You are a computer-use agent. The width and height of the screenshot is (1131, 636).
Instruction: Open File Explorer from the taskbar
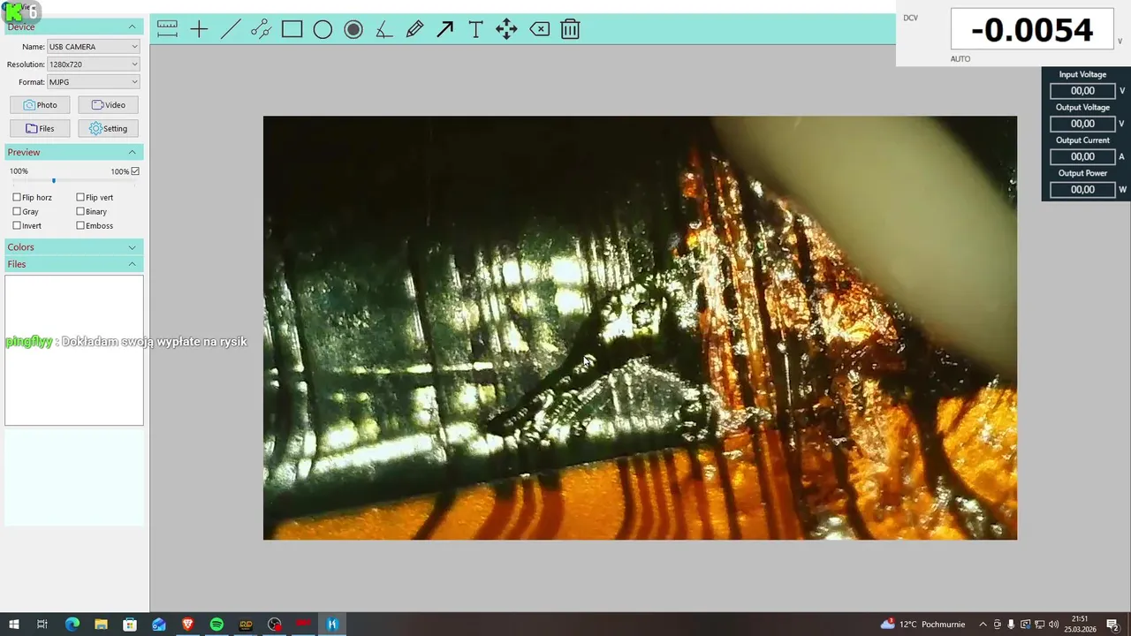coord(101,625)
